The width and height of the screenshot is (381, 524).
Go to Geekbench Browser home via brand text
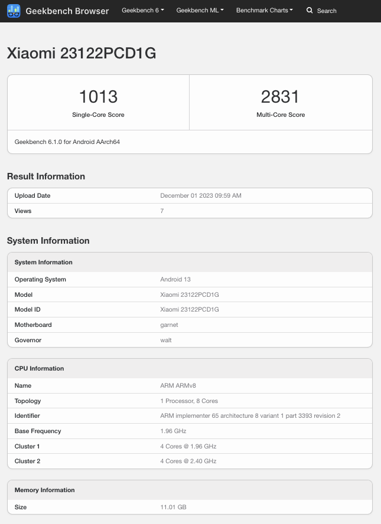pos(67,11)
